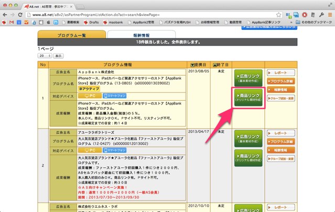Viewport: 335px width, 212px height.
Task: Open the maobank bookmark
Action: click(113, 22)
